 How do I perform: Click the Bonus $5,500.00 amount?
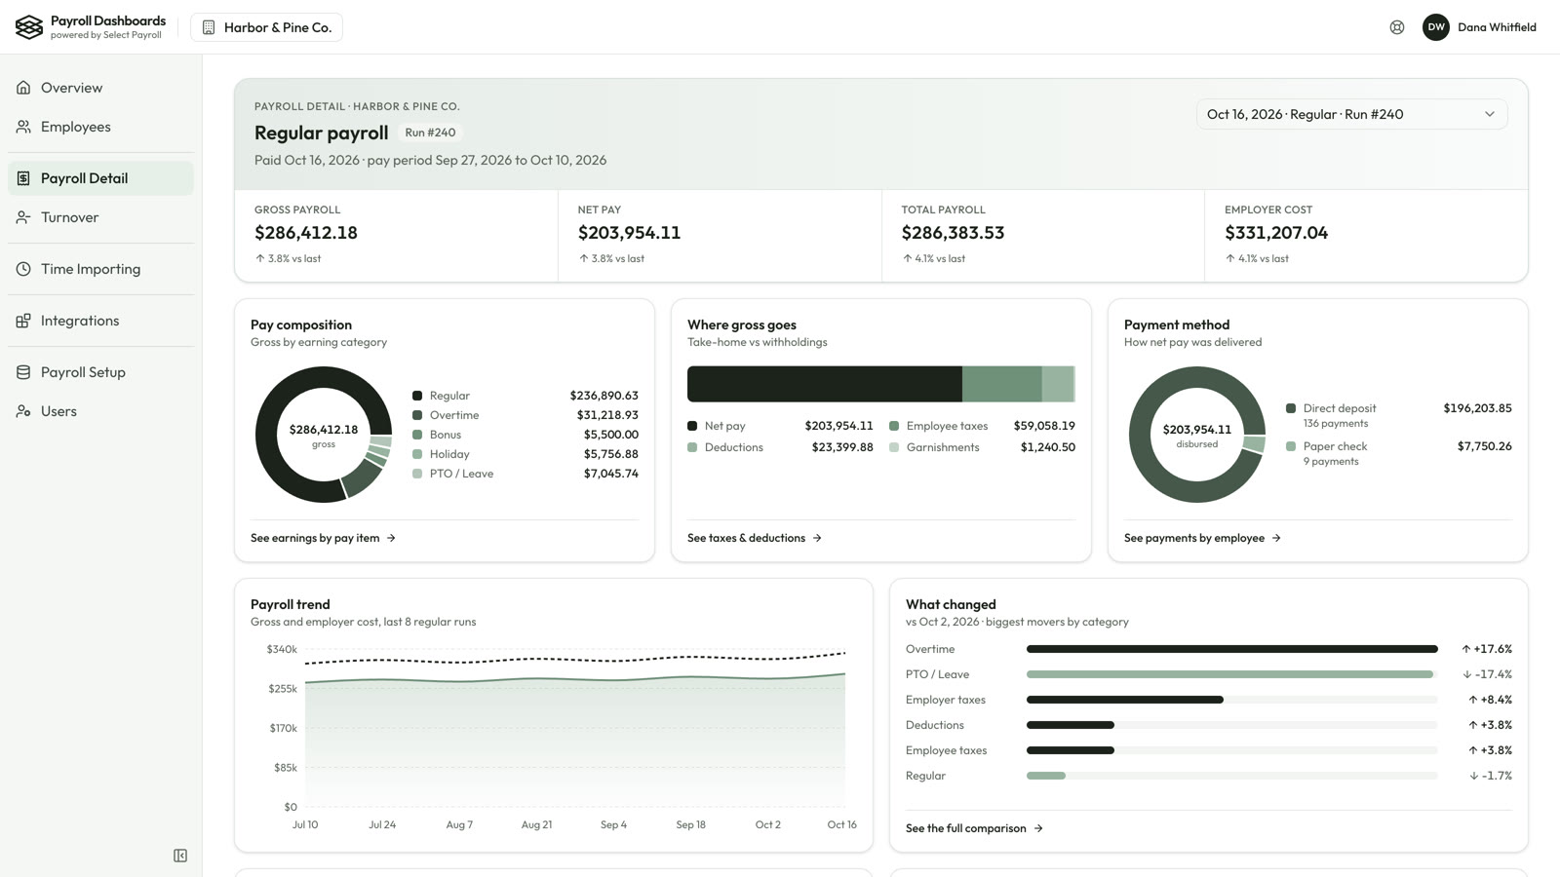[611, 435]
